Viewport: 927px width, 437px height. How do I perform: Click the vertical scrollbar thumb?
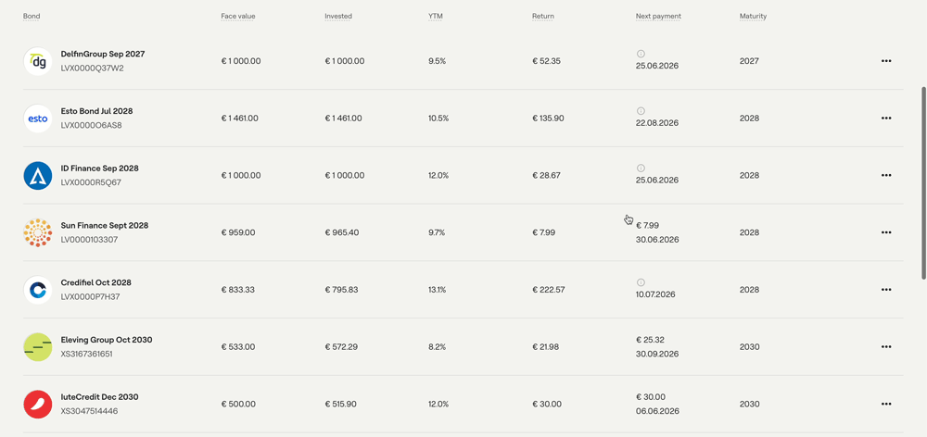pyautogui.click(x=924, y=183)
